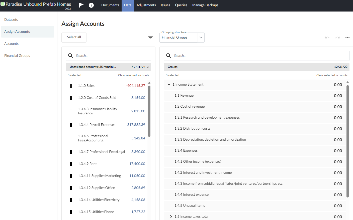353x220 pixels.
Task: Click the drag handle beside 1.1.0 Sales
Action: [x=71, y=86]
